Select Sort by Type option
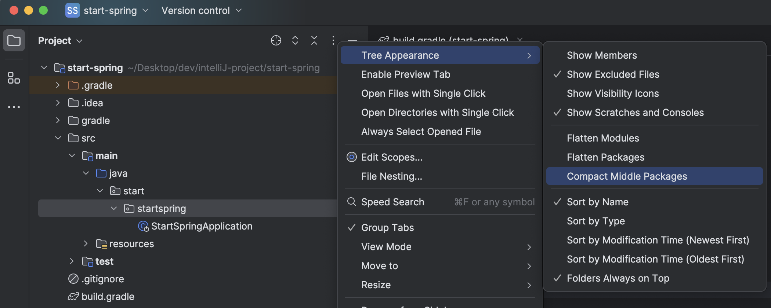This screenshot has width=771, height=308. [654, 221]
